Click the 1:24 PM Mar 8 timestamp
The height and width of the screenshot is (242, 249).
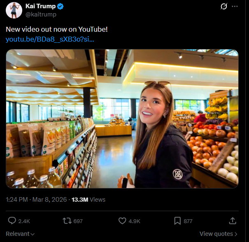36,200
